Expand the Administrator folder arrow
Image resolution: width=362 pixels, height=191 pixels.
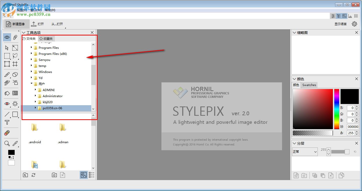[35, 96]
